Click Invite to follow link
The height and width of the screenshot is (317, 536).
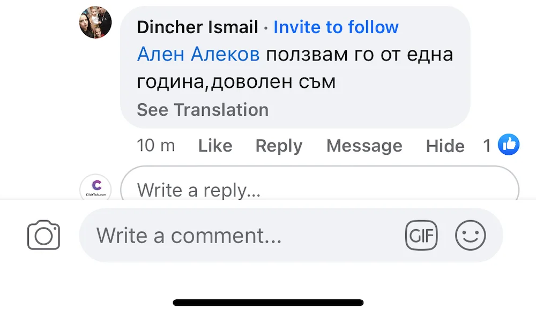(336, 27)
